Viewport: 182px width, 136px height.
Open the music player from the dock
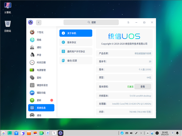tap(42, 133)
